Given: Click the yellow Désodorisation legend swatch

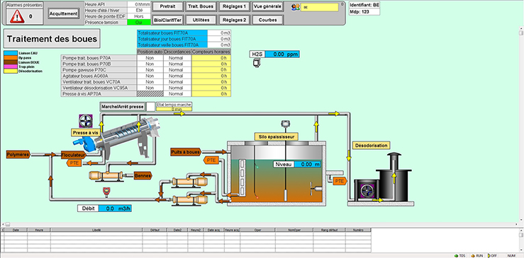Looking at the screenshot, I should click(11, 71).
